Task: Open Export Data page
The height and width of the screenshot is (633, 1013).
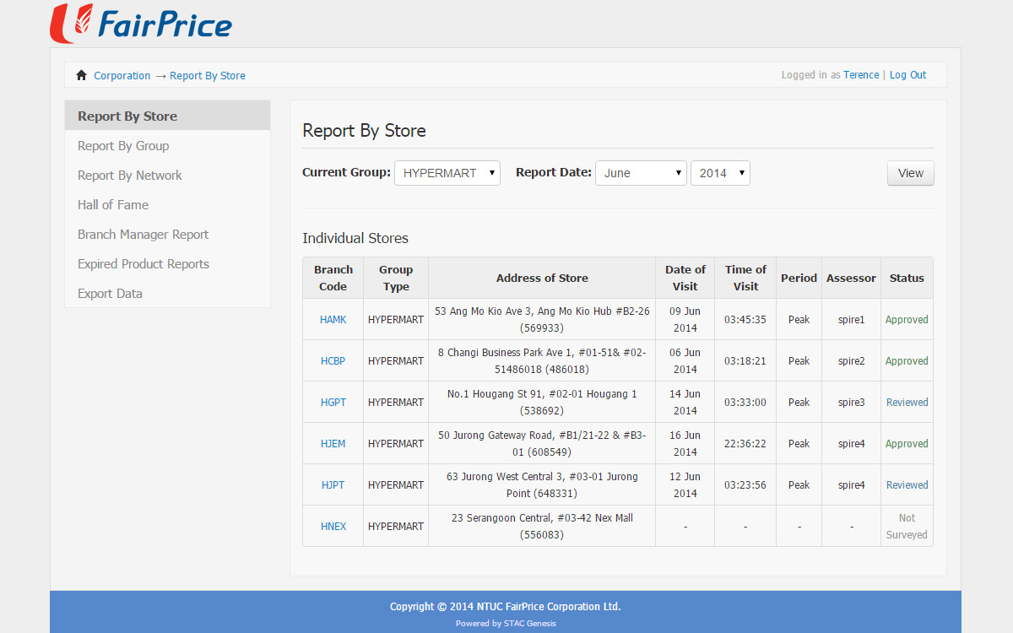Action: point(167,293)
